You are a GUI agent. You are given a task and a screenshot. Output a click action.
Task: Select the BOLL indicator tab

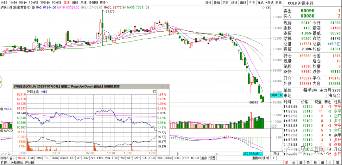(178, 158)
